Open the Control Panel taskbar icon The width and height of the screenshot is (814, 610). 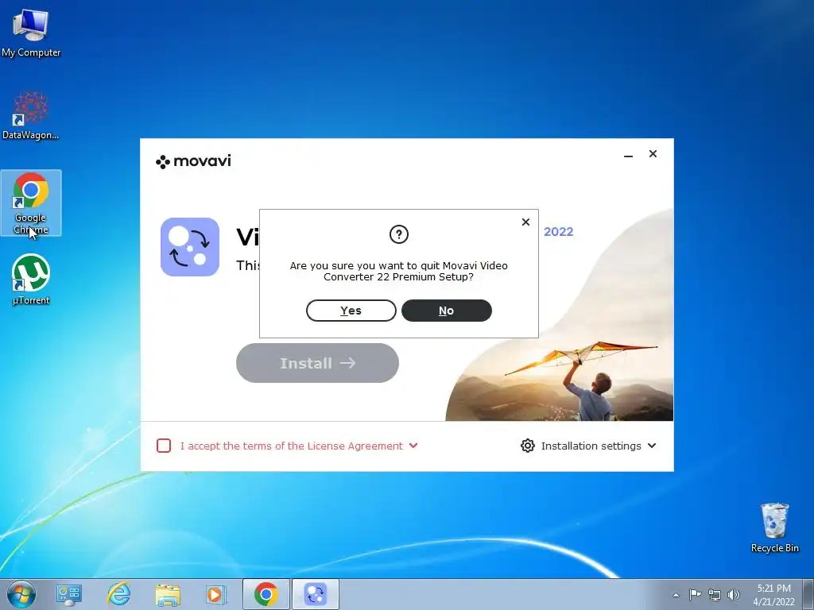(69, 594)
